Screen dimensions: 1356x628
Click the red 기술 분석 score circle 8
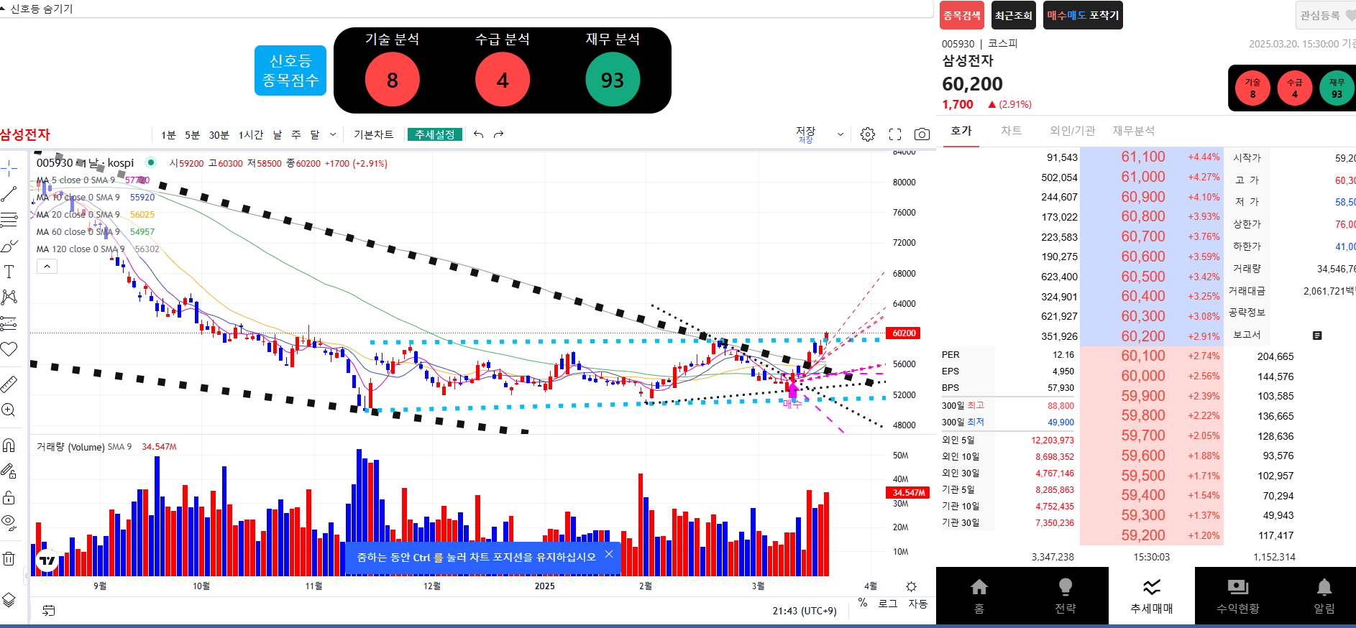point(393,80)
